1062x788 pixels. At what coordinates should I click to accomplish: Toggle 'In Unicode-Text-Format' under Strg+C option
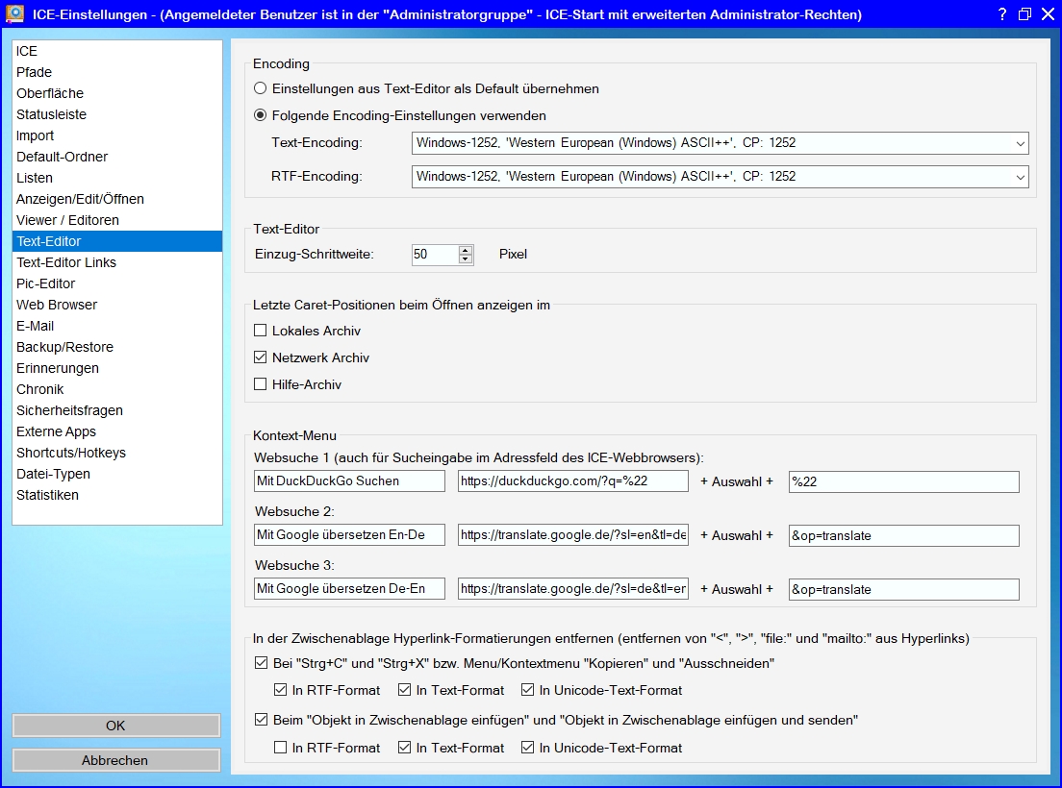coord(527,690)
